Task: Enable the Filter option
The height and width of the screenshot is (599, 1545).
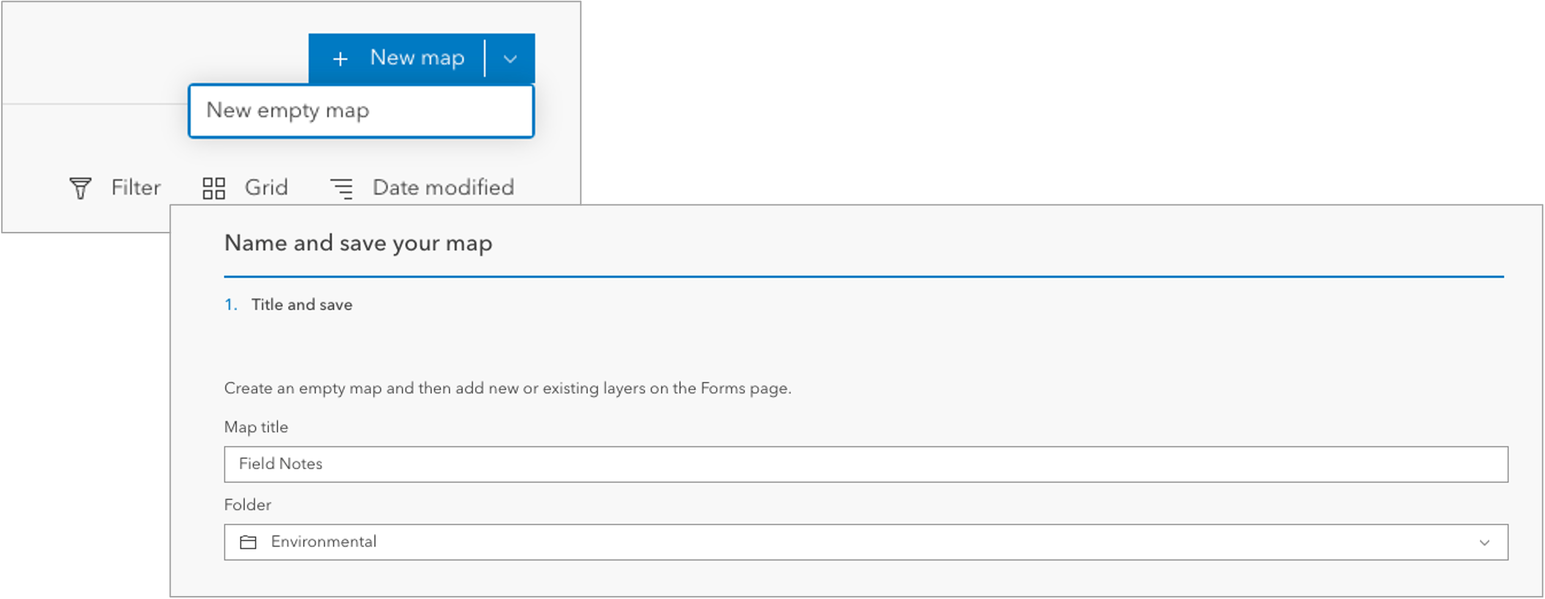Action: point(135,188)
